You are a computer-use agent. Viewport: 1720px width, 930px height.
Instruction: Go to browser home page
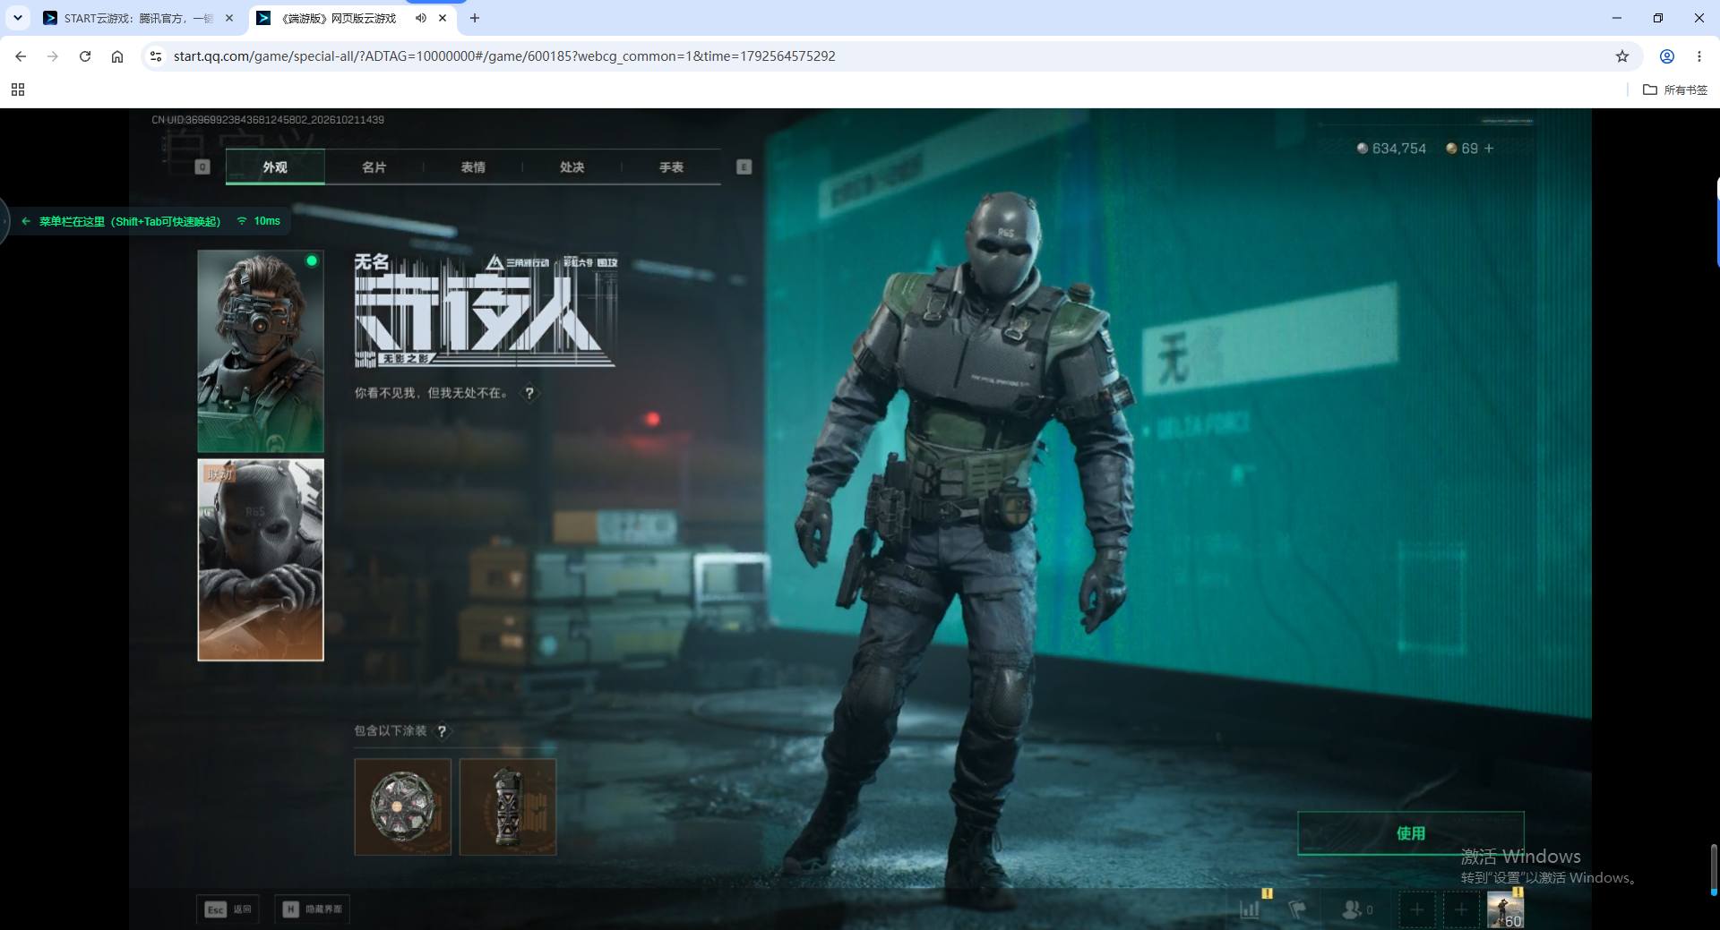117,56
